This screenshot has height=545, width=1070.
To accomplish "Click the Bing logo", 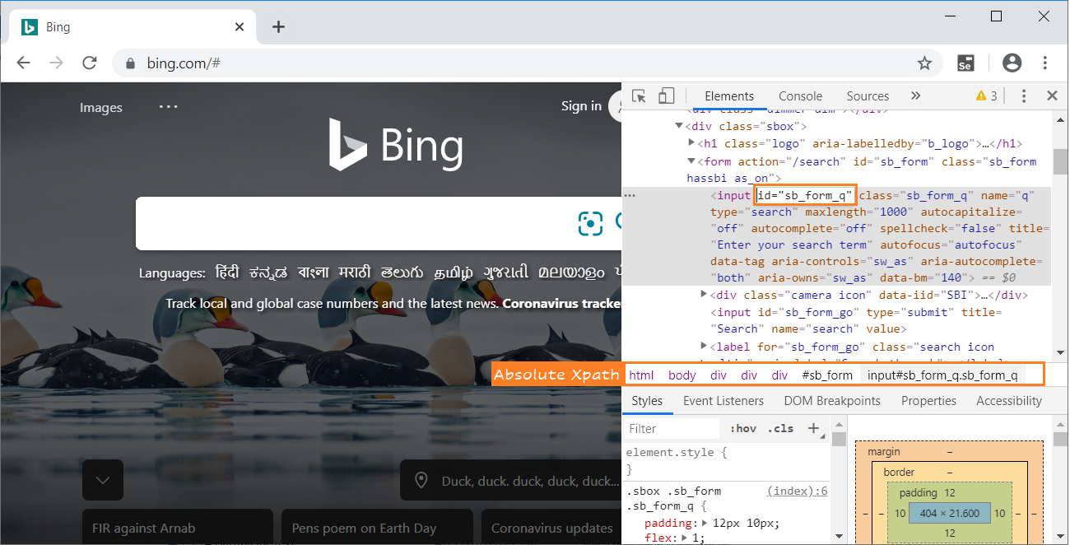I will click(395, 146).
